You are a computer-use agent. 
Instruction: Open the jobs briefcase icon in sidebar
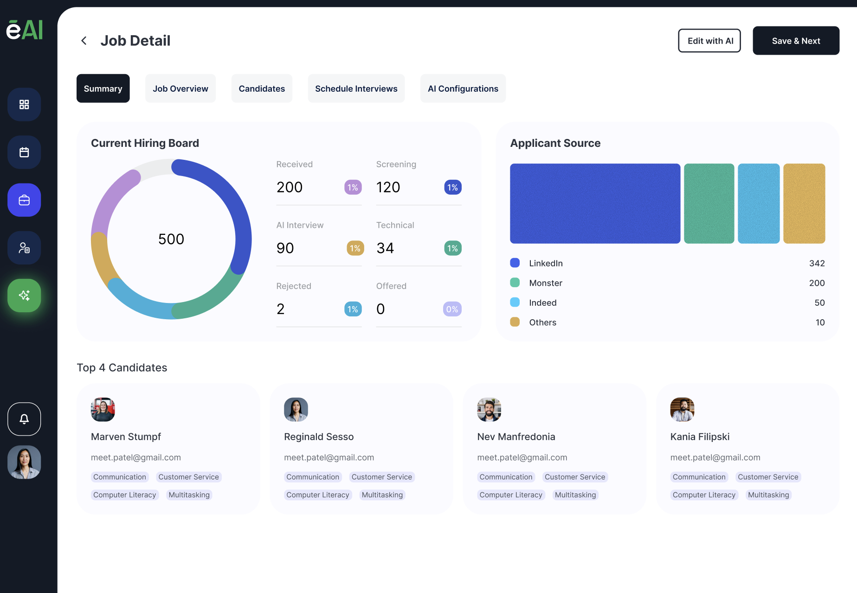click(24, 200)
